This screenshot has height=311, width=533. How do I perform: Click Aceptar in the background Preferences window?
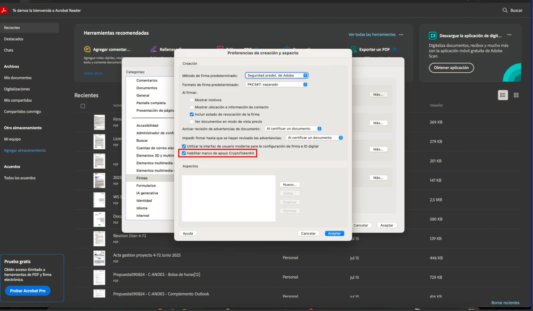point(387,225)
